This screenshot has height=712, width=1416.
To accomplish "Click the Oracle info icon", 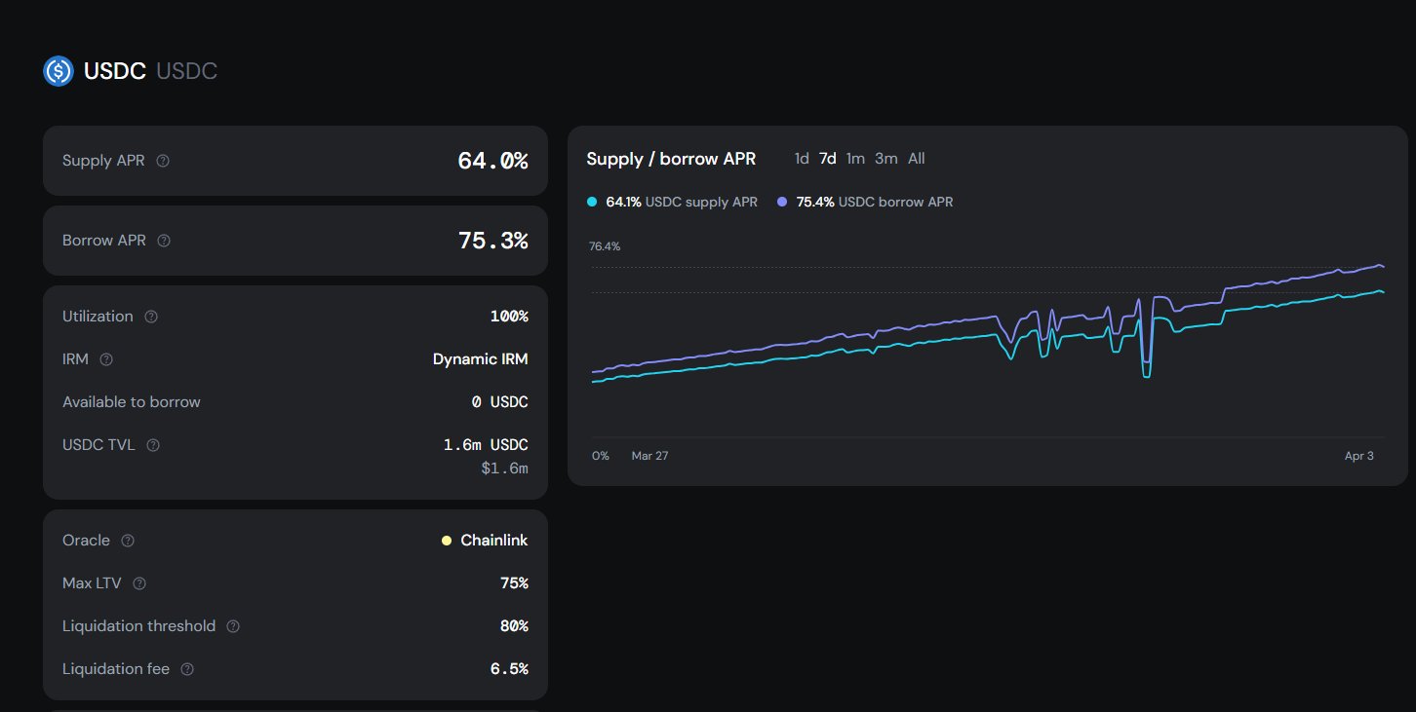I will point(128,541).
